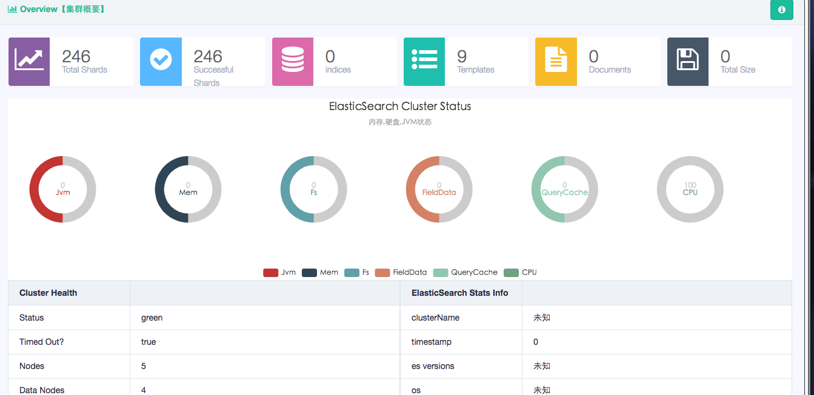
Task: Click the ElasticSearch Stats Info table header
Action: click(460, 293)
